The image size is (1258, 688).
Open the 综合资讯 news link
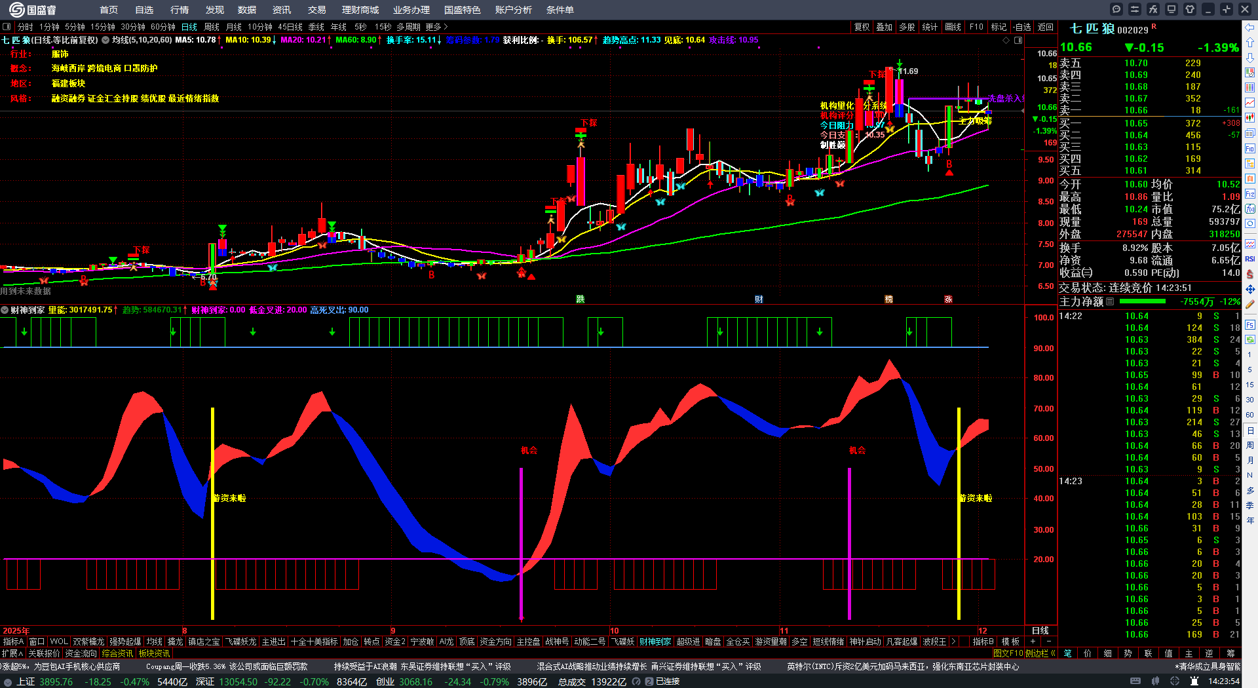coord(118,653)
